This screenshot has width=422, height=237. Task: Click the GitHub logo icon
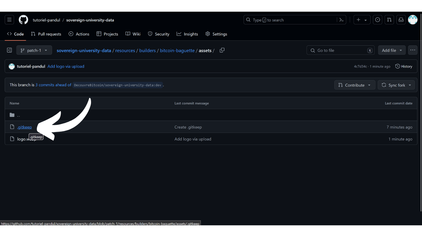point(23,20)
